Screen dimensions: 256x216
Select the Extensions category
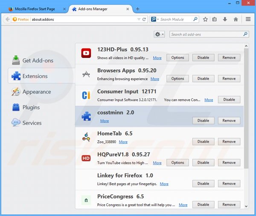pos(41,76)
